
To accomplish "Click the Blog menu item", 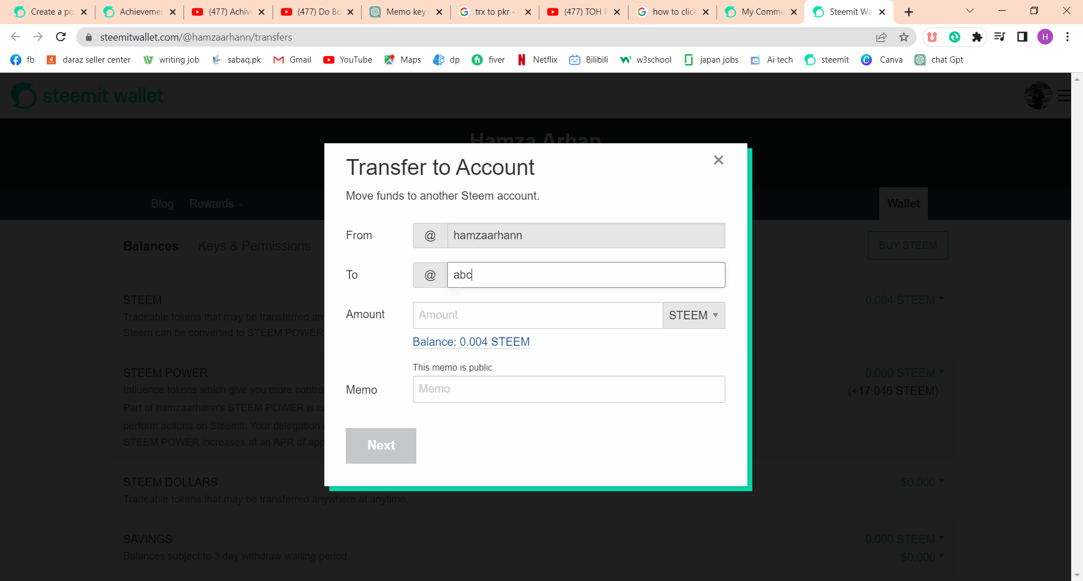I will (162, 204).
